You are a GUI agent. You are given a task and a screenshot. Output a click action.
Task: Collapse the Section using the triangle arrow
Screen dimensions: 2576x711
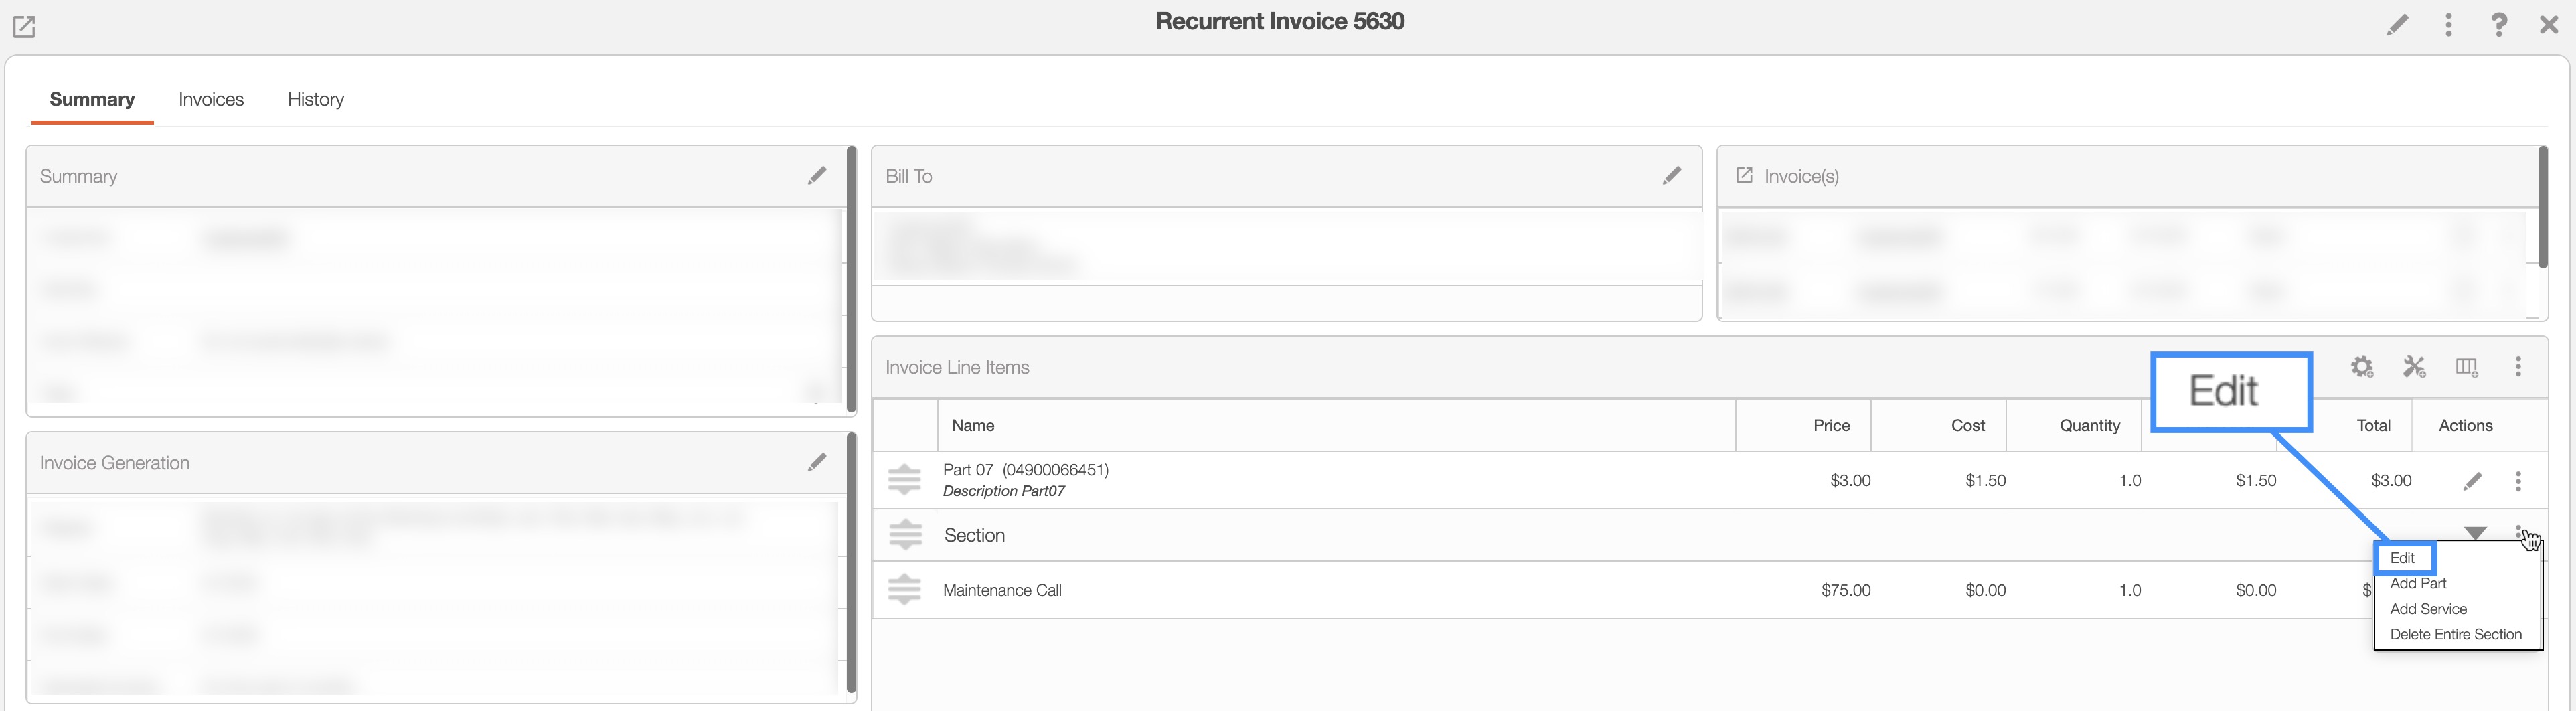coord(2474,533)
